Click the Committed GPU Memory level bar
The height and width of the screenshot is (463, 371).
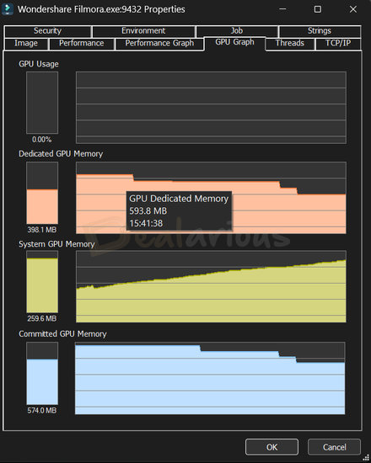(x=42, y=373)
